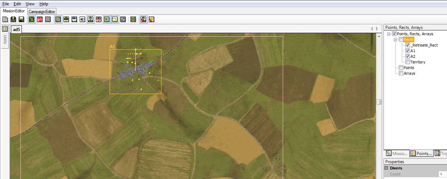447x179 pixels.
Task: Click the map's vertical scrollbar thumb
Action: click(x=379, y=102)
